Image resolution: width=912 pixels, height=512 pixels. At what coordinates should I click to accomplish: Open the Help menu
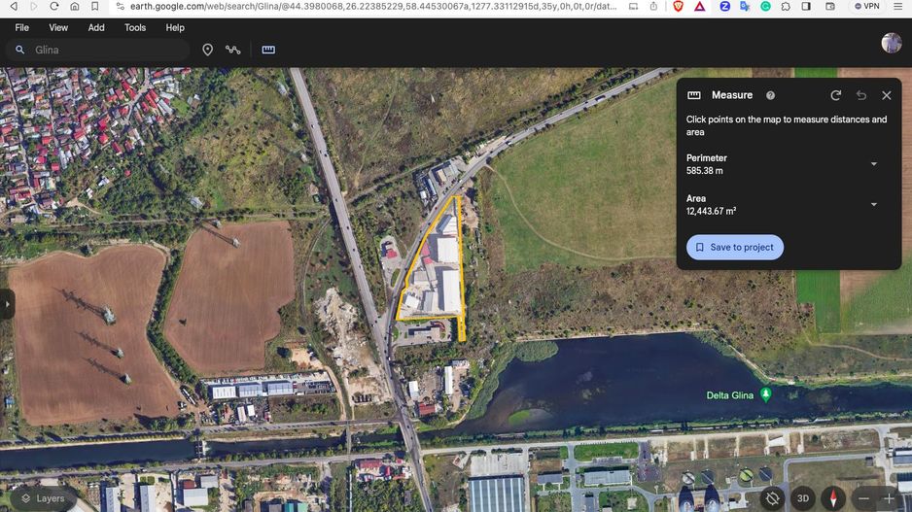(174, 28)
